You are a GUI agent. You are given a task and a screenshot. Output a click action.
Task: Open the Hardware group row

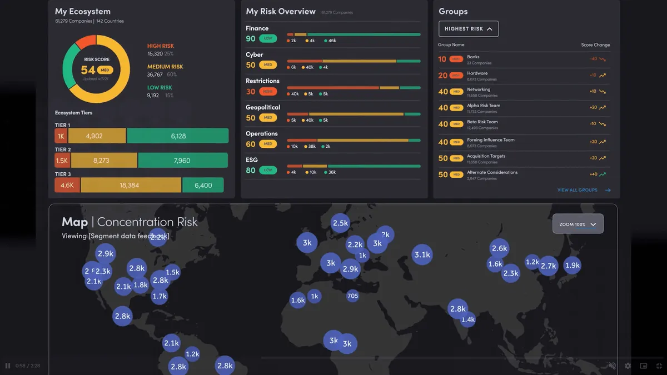coord(524,76)
